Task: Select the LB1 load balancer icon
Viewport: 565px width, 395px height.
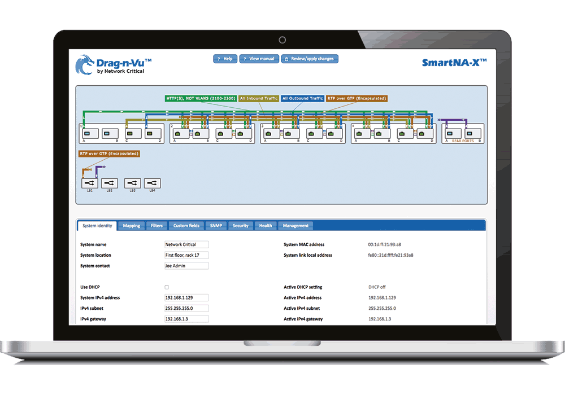Action: [90, 183]
